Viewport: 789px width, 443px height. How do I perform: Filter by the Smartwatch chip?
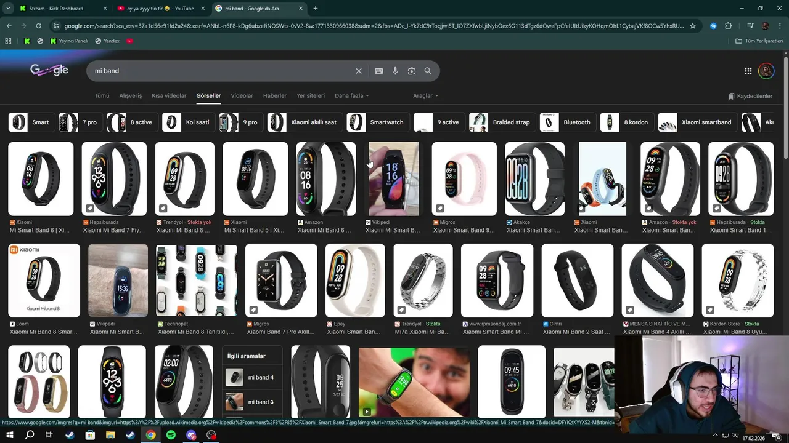point(378,122)
